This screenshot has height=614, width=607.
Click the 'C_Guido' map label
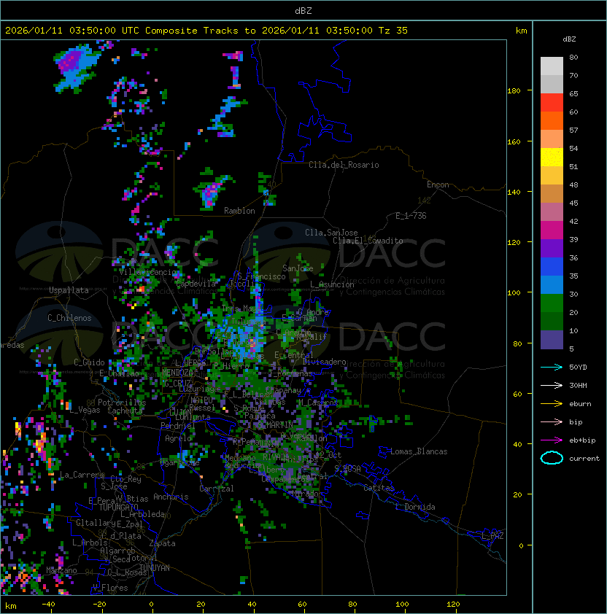89,362
